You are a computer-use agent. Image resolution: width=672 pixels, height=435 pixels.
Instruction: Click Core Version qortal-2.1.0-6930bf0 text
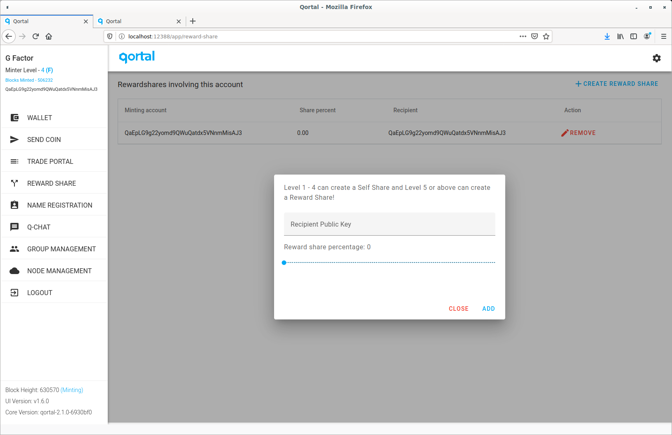pyautogui.click(x=49, y=412)
